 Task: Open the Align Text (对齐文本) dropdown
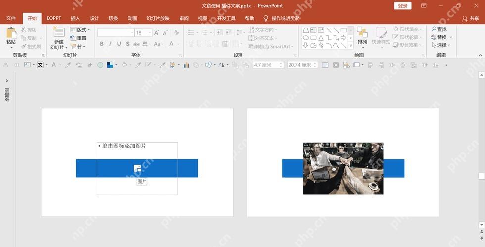pyautogui.click(x=263, y=38)
